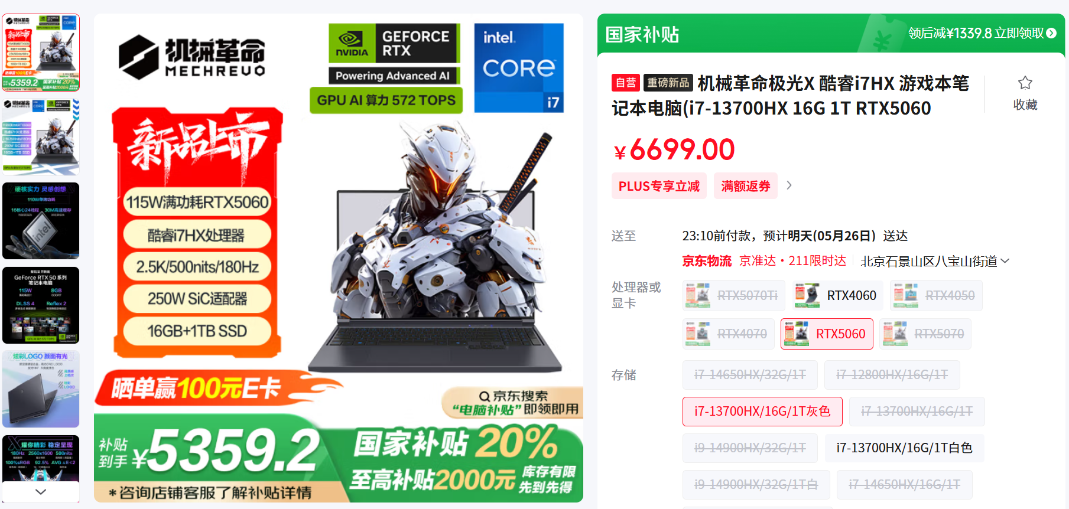The height and width of the screenshot is (509, 1069).
Task: View the GeForce RTX 50 series thumbnail
Action: [41, 305]
